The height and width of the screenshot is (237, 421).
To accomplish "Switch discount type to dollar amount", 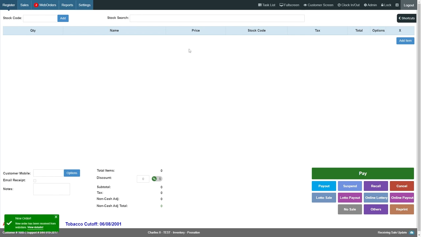I will (x=160, y=179).
